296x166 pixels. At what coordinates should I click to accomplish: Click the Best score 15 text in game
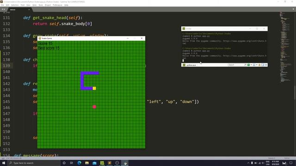coord(49,48)
